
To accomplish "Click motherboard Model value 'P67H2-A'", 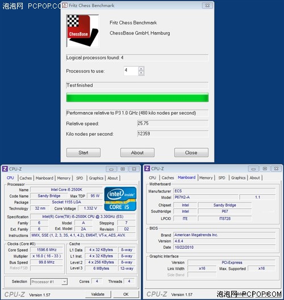I will click(206, 197).
